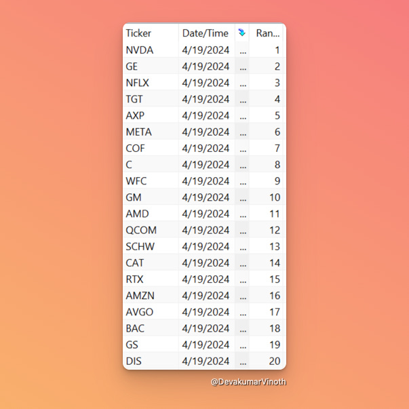Select the WFC ticker cell
409x409 pixels.
pos(151,181)
